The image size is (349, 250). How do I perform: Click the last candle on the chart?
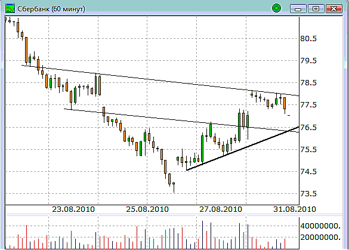click(289, 115)
